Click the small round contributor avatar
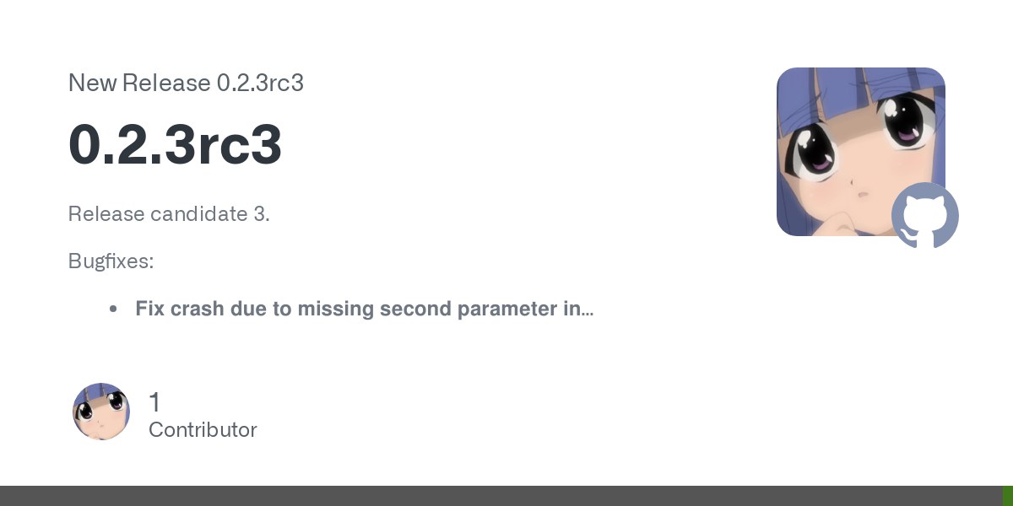1013x506 pixels. point(101,412)
